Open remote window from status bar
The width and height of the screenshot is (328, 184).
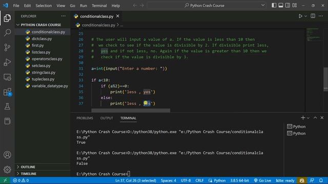tap(5, 180)
